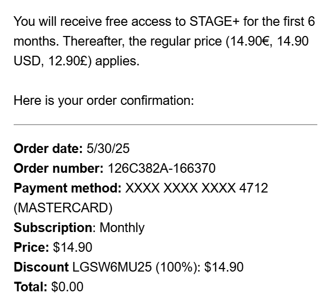331x305 pixels.
Task: Click the 14.90€ regular price text
Action: point(248,42)
